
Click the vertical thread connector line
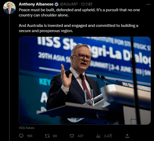click(x=9, y=78)
